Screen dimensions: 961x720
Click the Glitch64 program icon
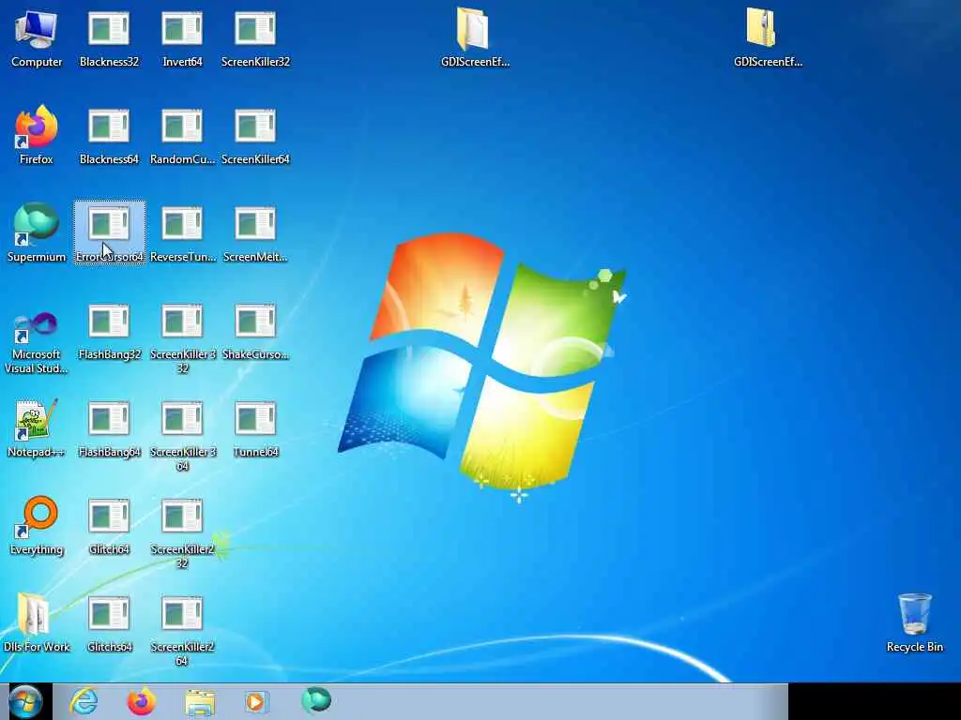pos(109,526)
